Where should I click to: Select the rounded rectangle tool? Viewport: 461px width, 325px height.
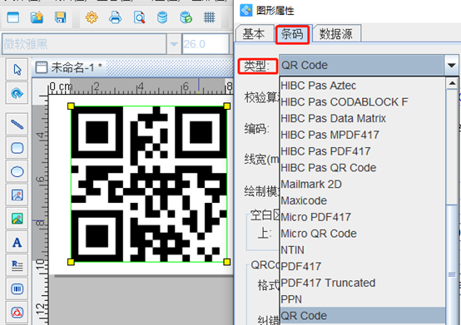click(17, 148)
